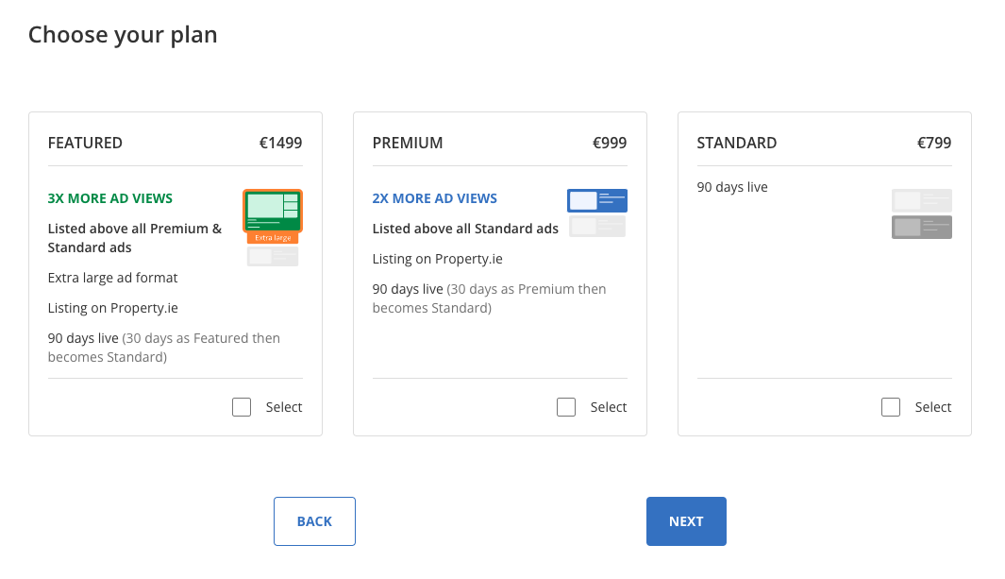Click '90 days live' in Standard card

click(x=732, y=187)
